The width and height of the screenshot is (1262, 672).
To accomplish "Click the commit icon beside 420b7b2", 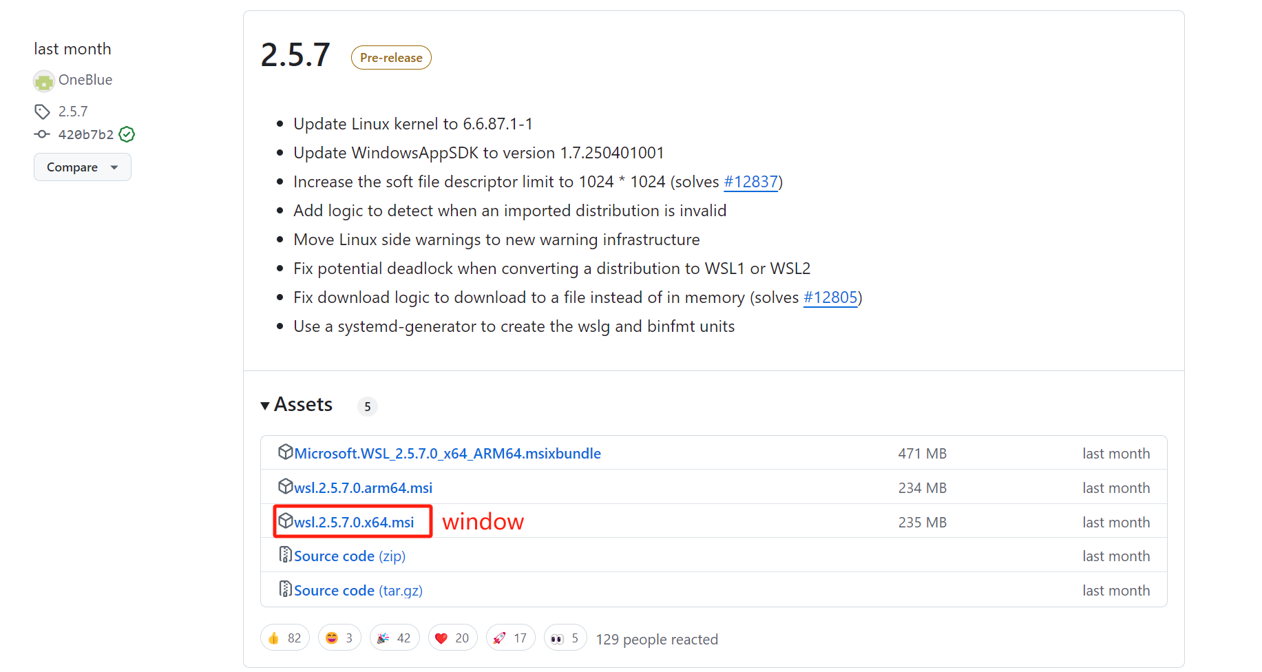I will tap(42, 134).
